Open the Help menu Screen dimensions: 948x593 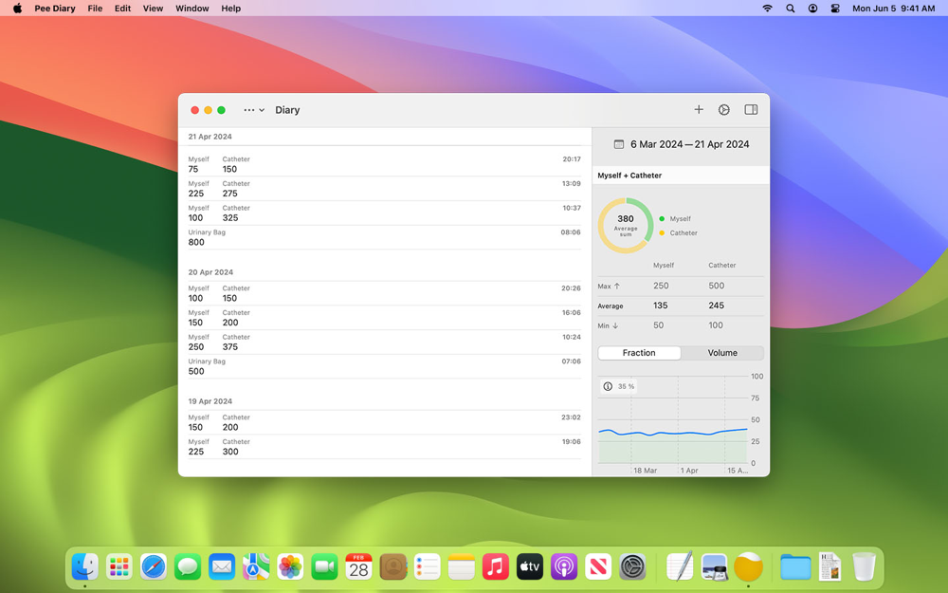coord(231,9)
